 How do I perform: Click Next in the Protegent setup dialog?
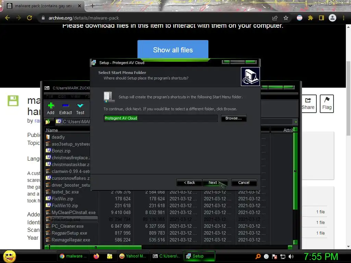215,183
